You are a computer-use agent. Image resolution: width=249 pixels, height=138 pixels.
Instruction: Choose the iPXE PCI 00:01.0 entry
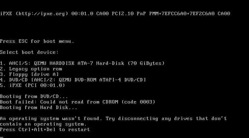coord(33,86)
